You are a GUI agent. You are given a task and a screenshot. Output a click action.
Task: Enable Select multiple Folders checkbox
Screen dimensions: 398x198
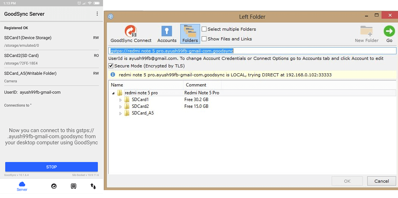pos(204,29)
